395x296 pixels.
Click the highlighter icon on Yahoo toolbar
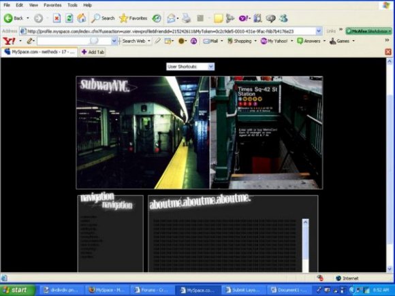coord(158,41)
